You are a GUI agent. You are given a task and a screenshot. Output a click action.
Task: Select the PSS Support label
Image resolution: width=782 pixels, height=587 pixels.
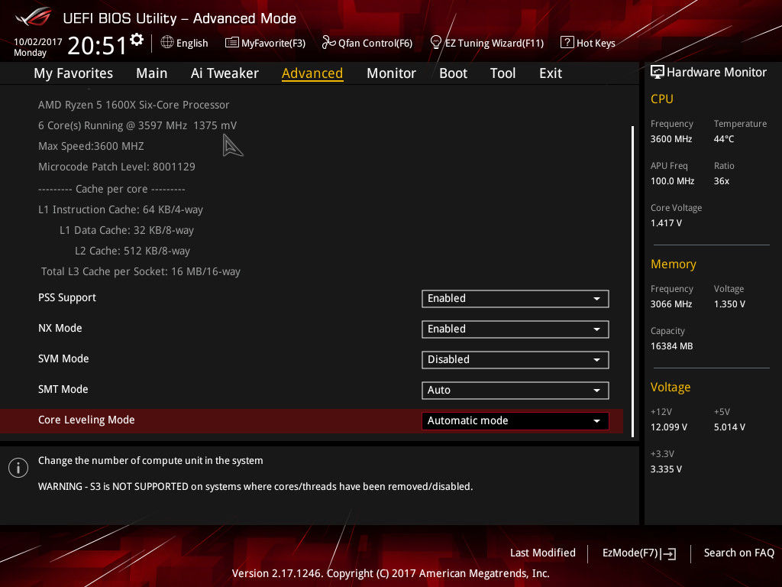click(x=67, y=297)
